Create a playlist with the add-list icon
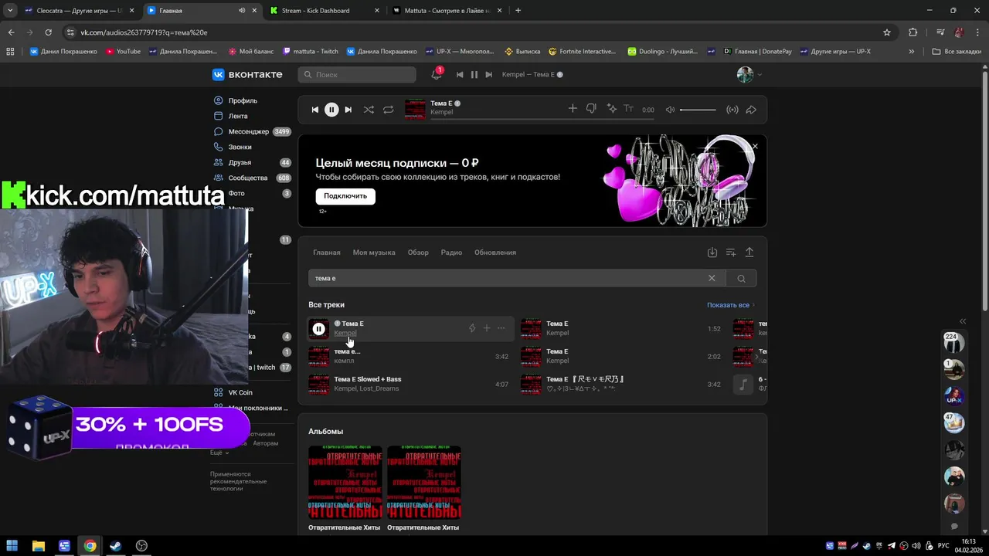Screen dimensions: 989x556 click(731, 253)
